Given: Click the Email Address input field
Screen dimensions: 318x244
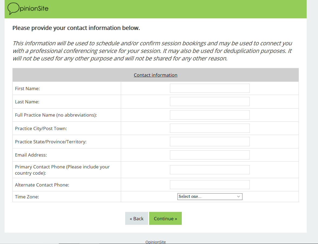Looking at the screenshot, I should pyautogui.click(x=210, y=155).
